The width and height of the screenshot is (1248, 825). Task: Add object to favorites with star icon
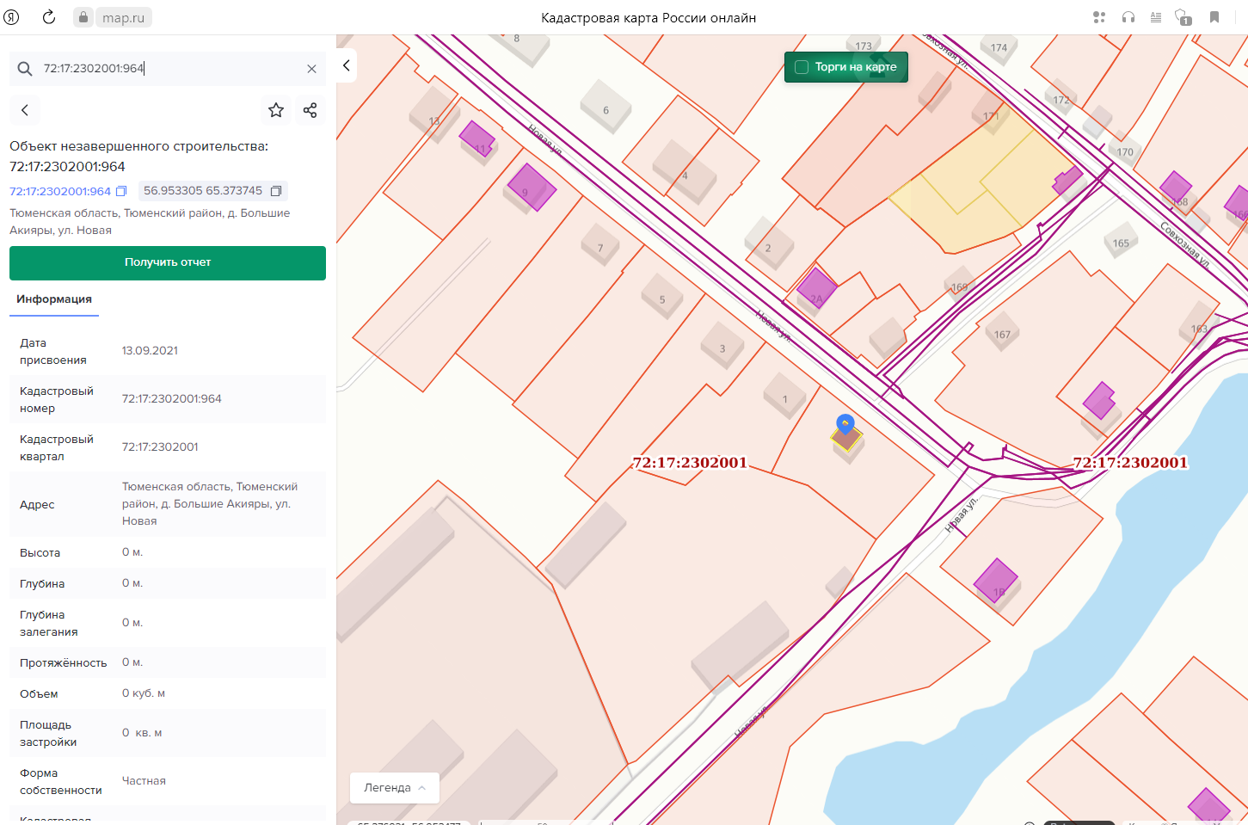(x=276, y=110)
